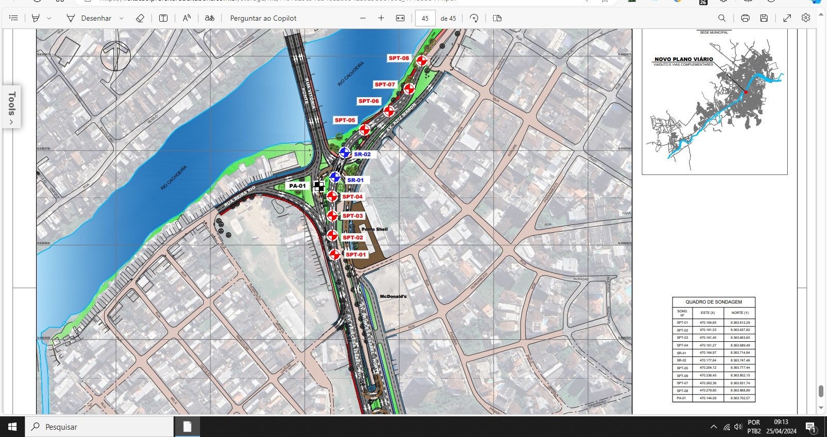This screenshot has width=827, height=437.
Task: Select the highlight tool
Action: coord(36,18)
